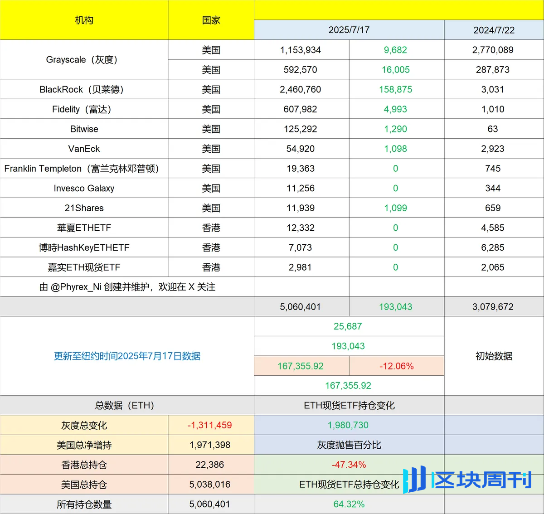Select the 21Shares institution cell

(x=84, y=208)
